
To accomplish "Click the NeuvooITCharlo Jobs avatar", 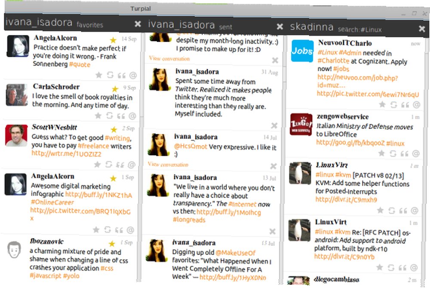I will pos(302,51).
